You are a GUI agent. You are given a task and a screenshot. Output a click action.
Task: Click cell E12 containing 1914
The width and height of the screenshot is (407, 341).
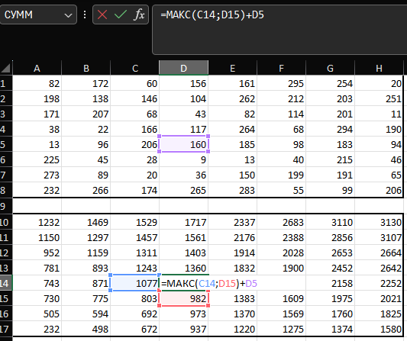pos(233,253)
